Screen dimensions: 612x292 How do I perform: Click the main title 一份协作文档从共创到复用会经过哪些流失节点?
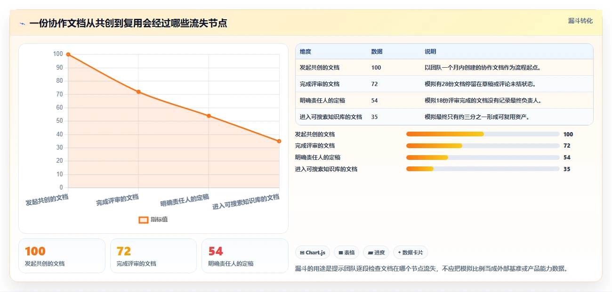click(128, 24)
